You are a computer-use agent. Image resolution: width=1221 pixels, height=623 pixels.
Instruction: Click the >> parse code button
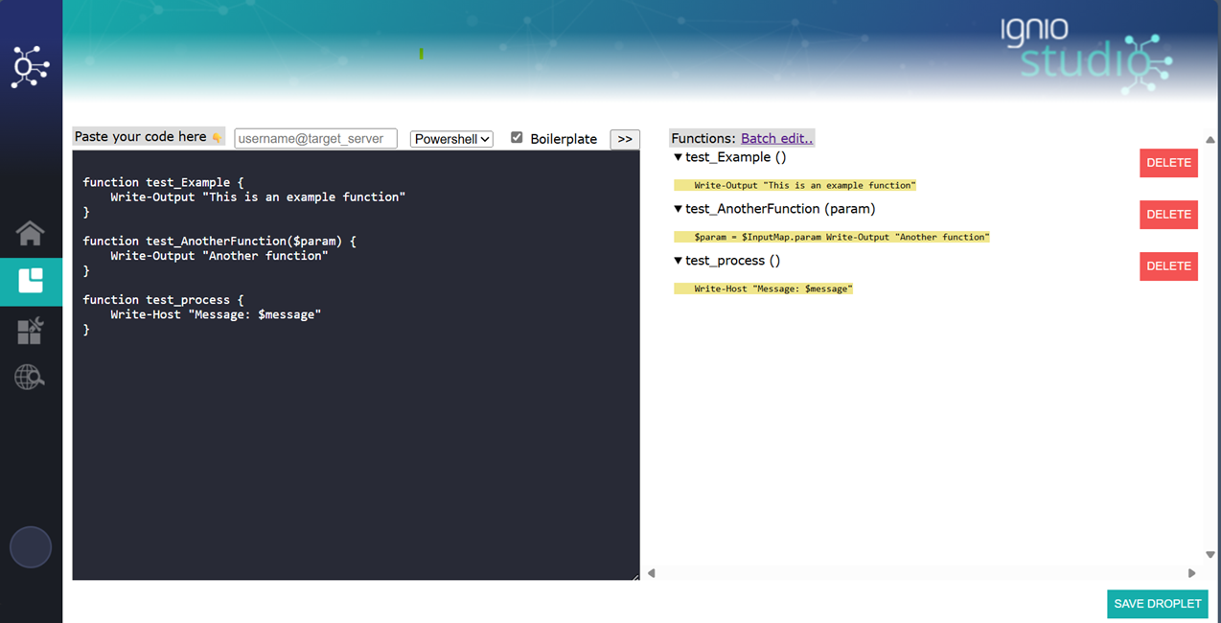[625, 139]
